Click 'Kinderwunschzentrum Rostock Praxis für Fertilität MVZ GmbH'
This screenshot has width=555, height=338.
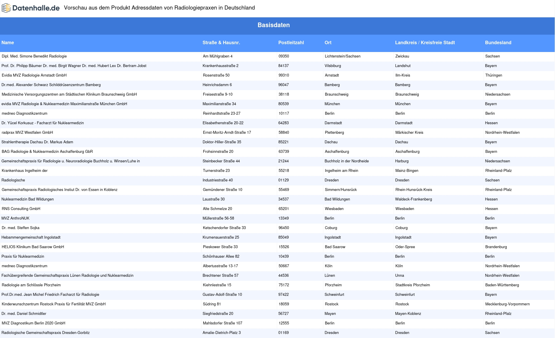(x=53, y=304)
